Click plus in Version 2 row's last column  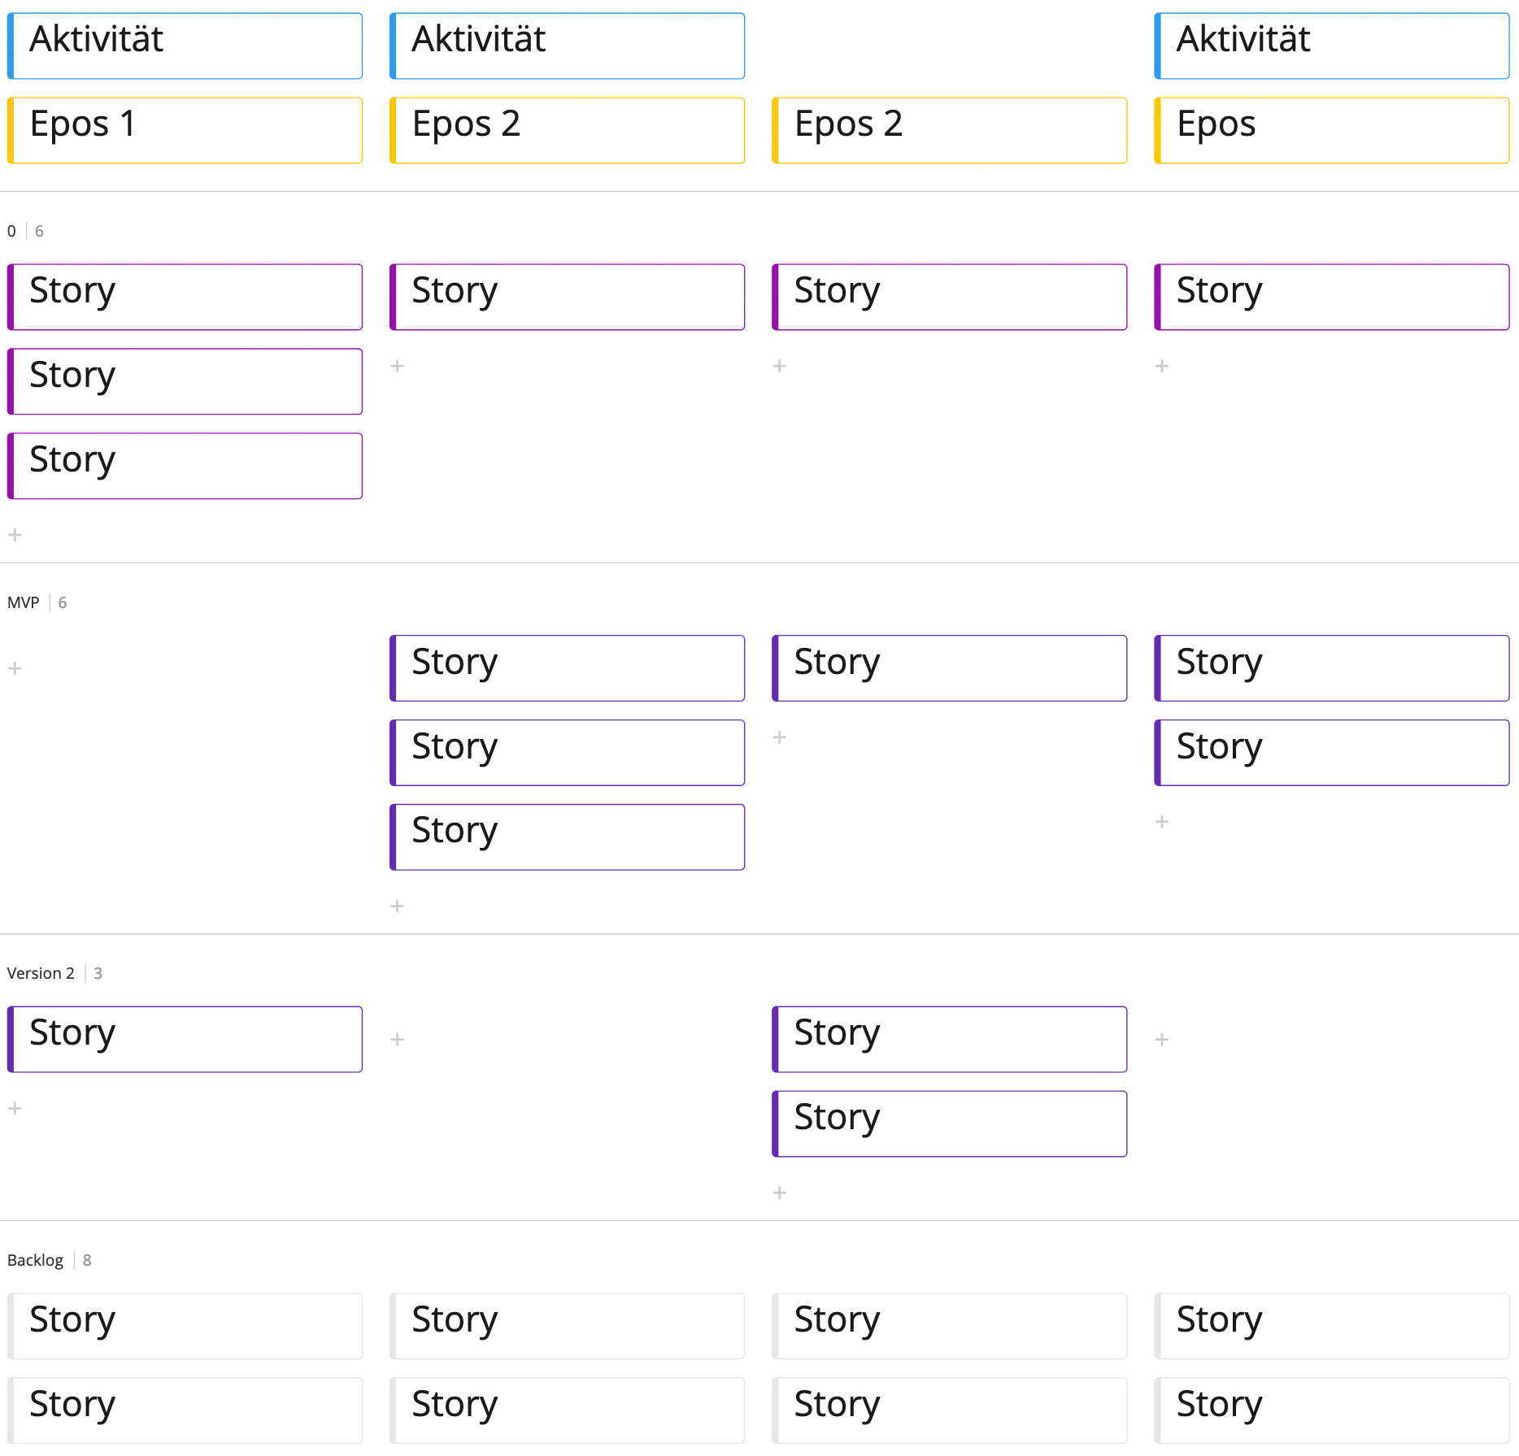[1162, 1039]
